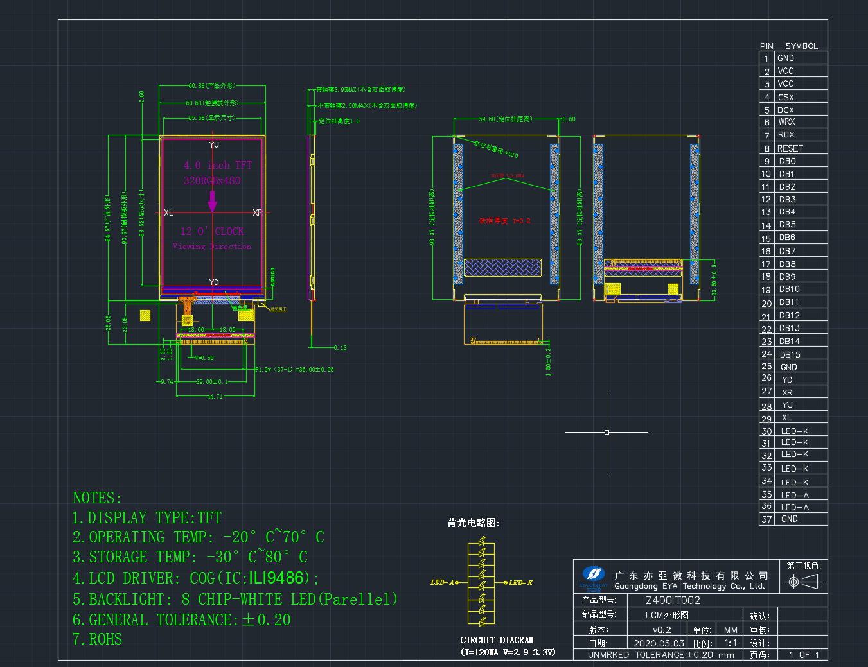Image resolution: width=868 pixels, height=667 pixels.
Task: Click the DB15 symbol entry
Action: (x=790, y=354)
